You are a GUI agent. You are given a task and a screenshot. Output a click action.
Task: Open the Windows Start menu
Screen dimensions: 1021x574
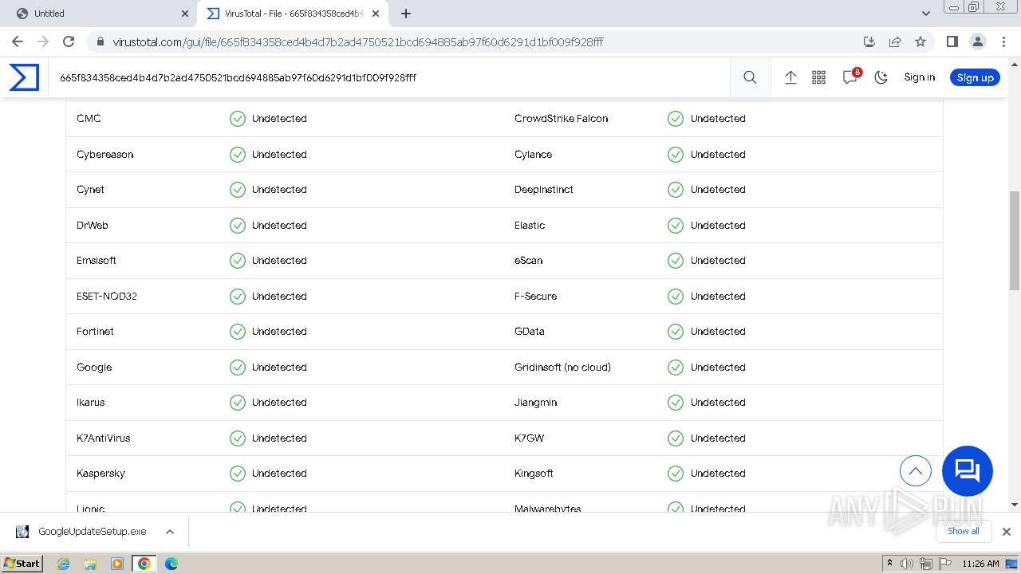coord(22,563)
